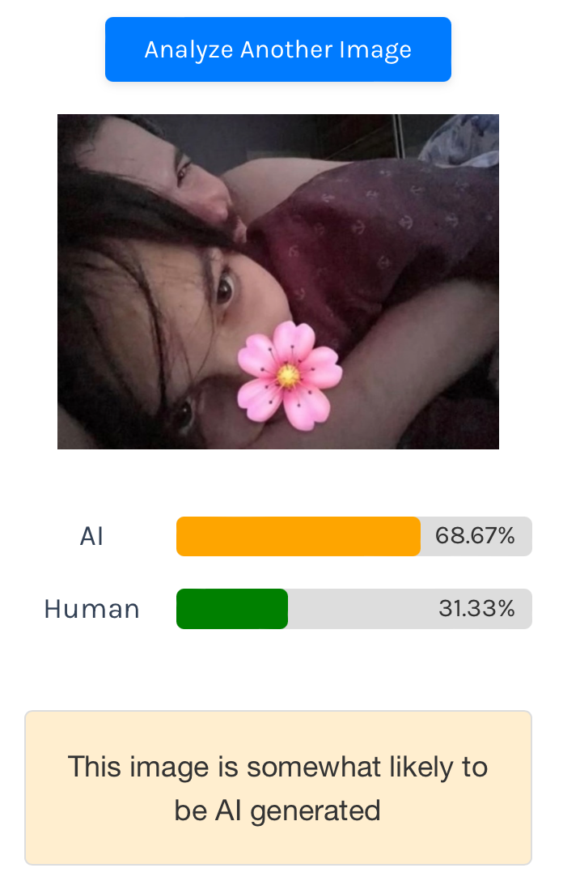The width and height of the screenshot is (563, 885).
Task: Click the Analyze Another Image button
Action: pyautogui.click(x=278, y=49)
